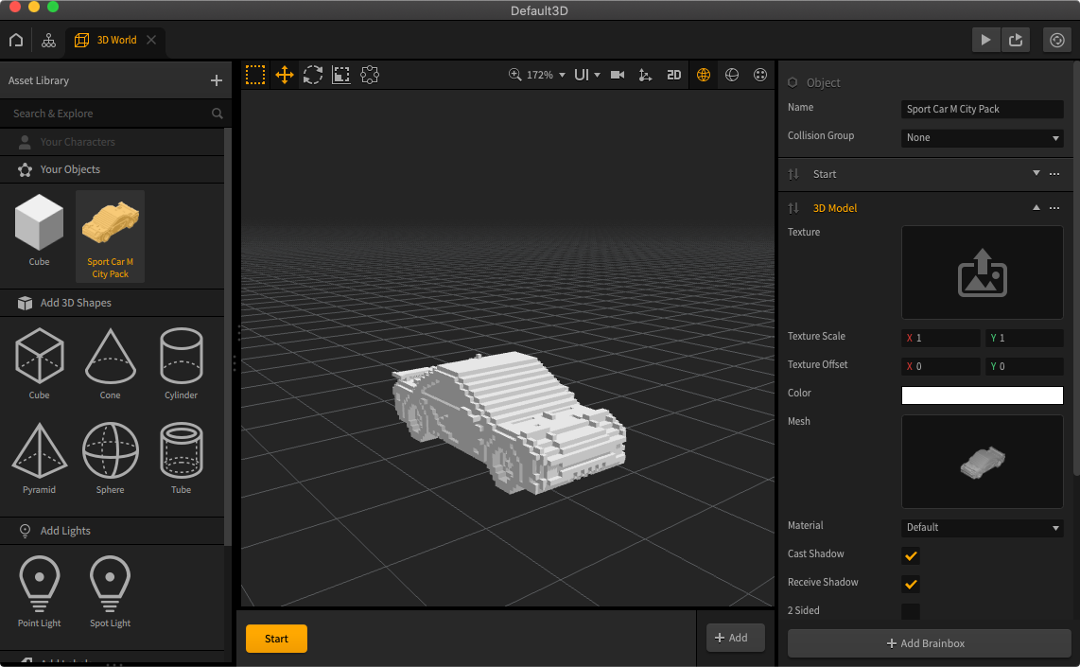This screenshot has height=667, width=1080.
Task: Click the share/export icon
Action: pyautogui.click(x=1016, y=40)
